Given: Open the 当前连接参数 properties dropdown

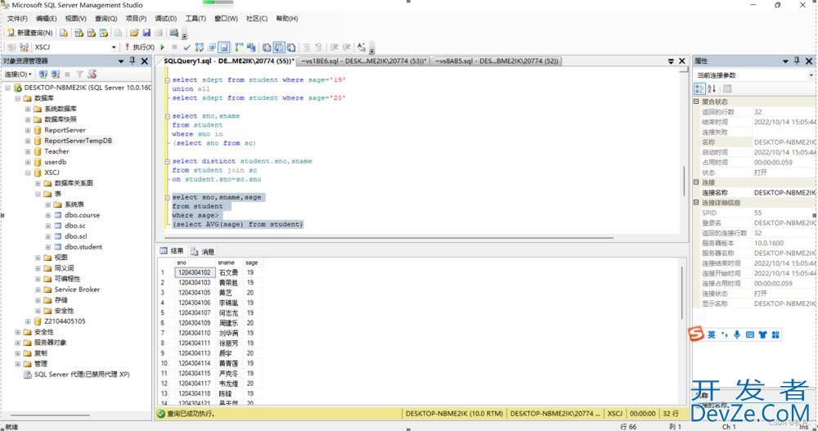Looking at the screenshot, I should pyautogui.click(x=811, y=75).
